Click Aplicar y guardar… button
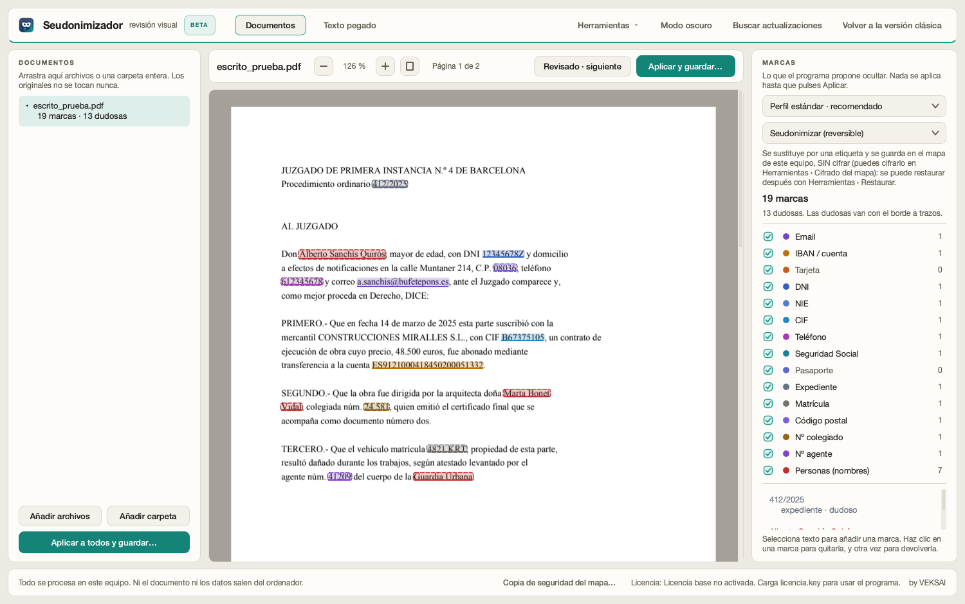Screen dimensions: 965x604 tap(685, 66)
